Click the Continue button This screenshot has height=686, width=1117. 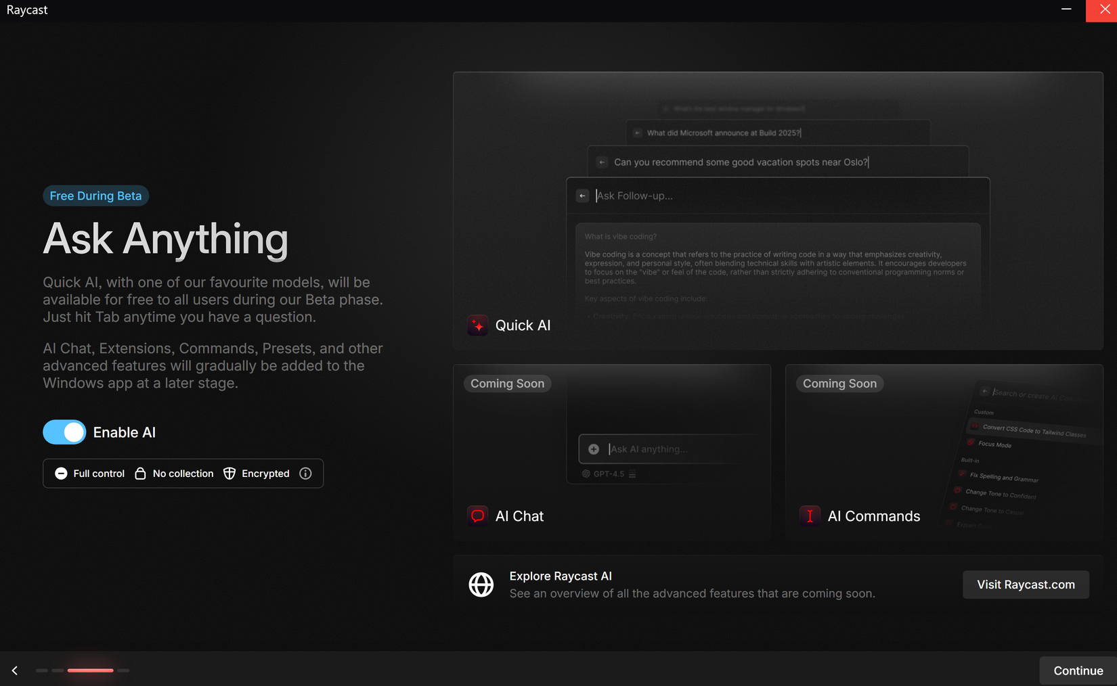pyautogui.click(x=1078, y=670)
